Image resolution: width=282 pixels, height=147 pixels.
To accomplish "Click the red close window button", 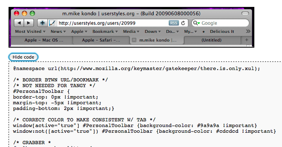I will point(17,13).
